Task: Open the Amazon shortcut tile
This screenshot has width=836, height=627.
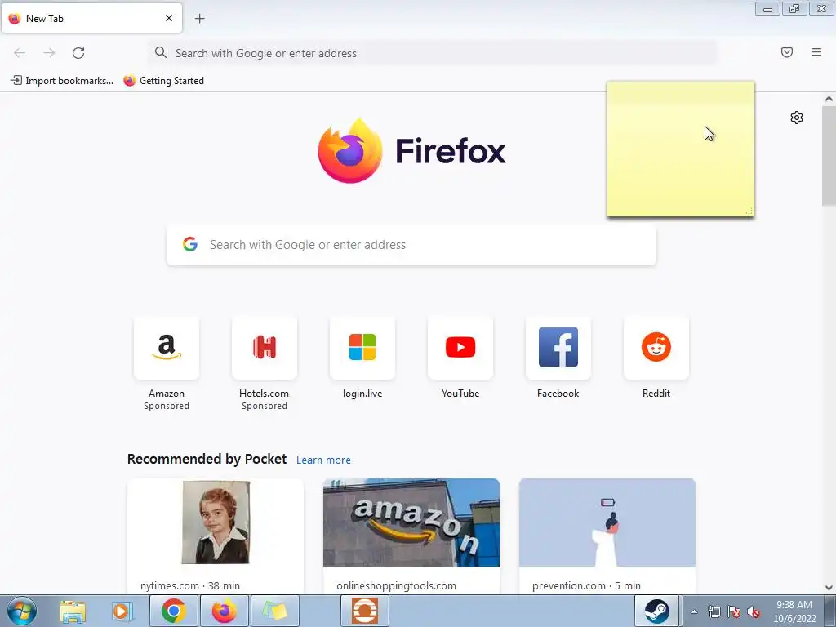Action: 167,348
